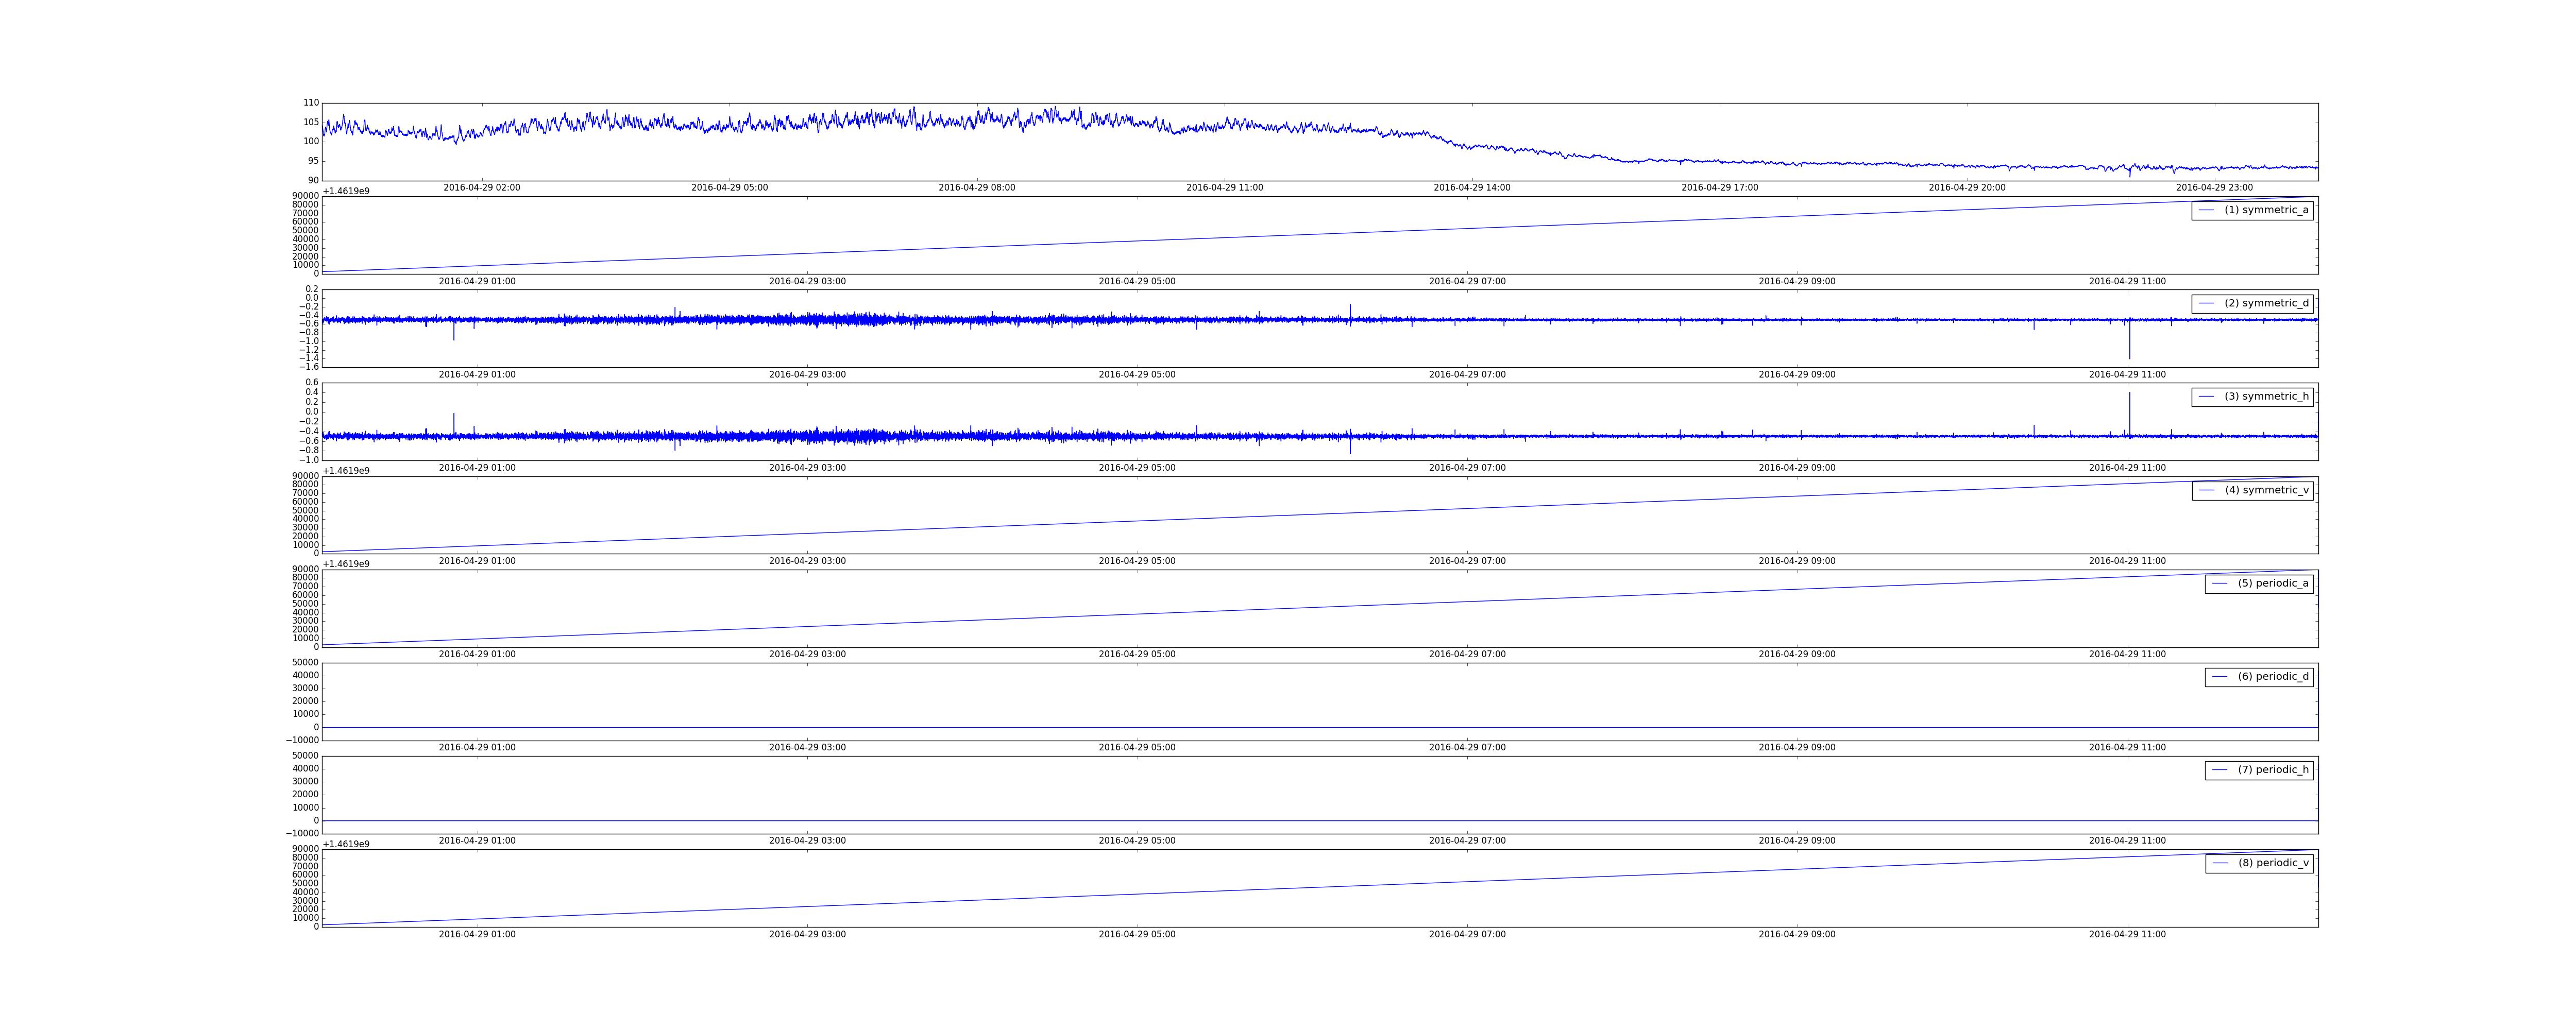This screenshot has height=1030, width=2576.
Task: Click the '110' y-axis label of top plot
Action: point(312,103)
